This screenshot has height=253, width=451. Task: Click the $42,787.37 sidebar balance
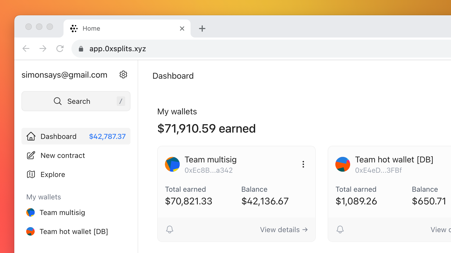pyautogui.click(x=107, y=137)
